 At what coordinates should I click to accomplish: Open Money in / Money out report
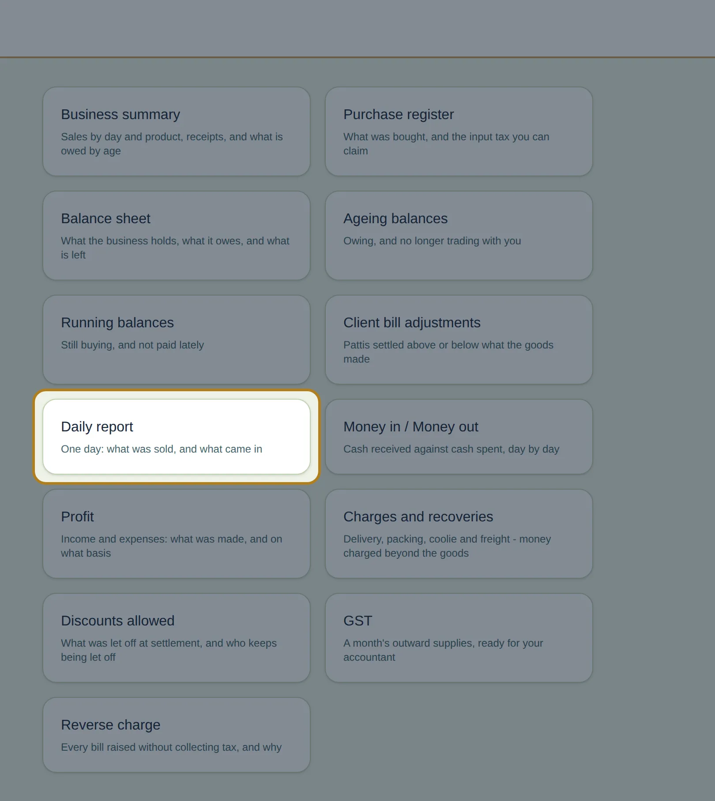pyautogui.click(x=459, y=437)
